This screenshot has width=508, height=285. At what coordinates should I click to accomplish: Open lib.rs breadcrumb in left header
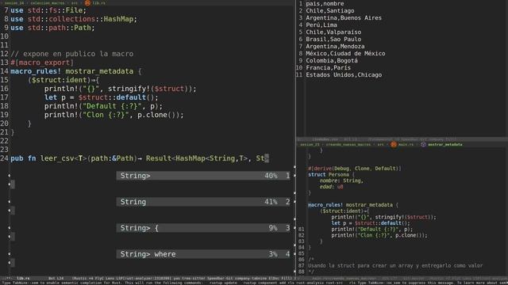tap(99, 3)
